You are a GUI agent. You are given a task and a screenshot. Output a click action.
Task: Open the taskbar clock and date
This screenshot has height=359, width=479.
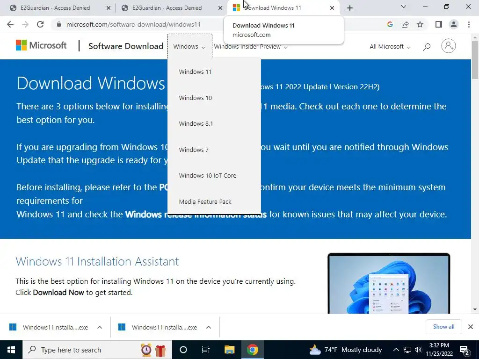point(439,350)
